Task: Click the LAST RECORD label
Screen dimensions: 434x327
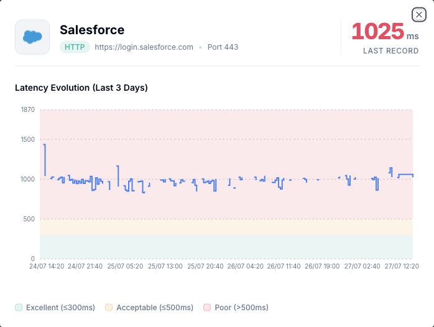Action: pos(391,51)
